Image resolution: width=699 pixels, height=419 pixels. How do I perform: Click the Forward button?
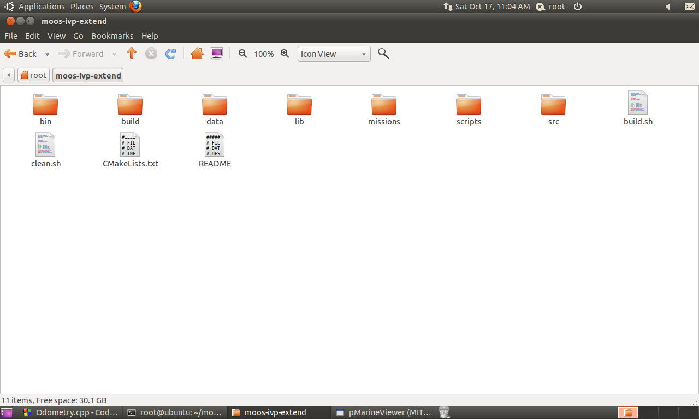[81, 54]
